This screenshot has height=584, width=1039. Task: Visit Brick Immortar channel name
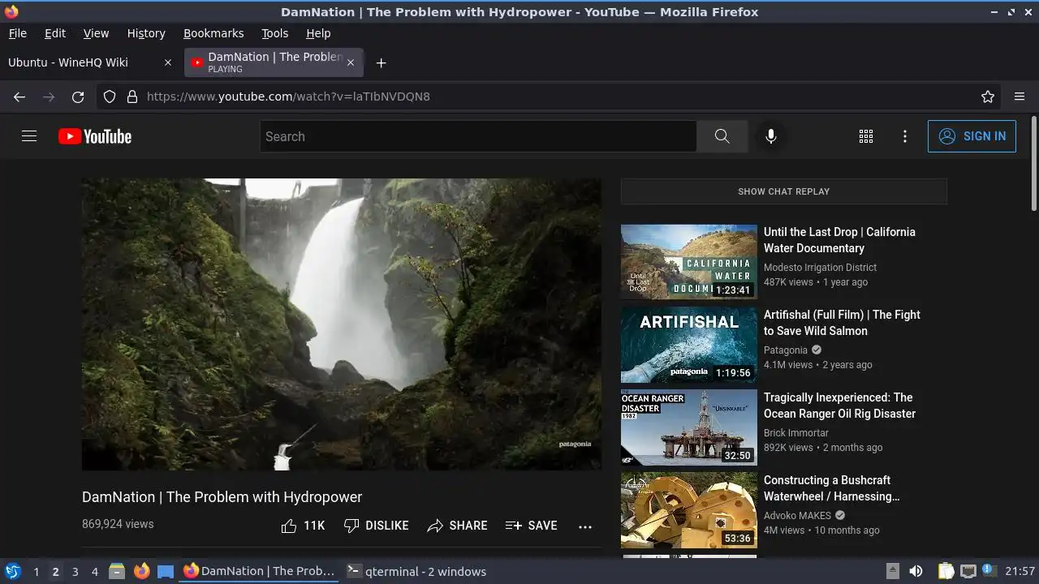(796, 433)
